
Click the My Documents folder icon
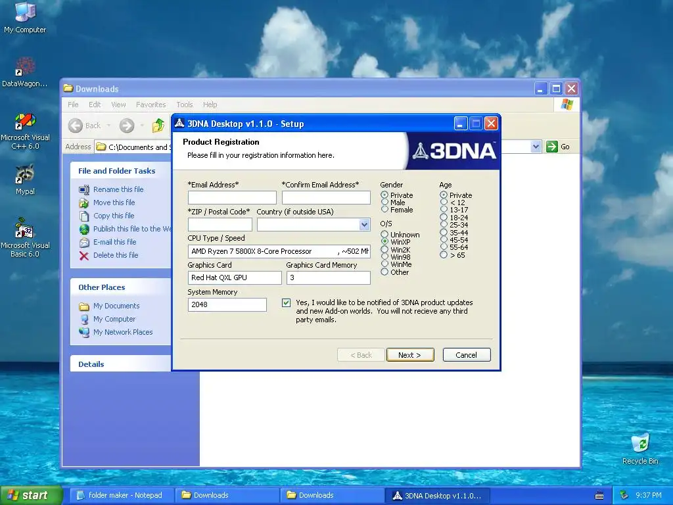pyautogui.click(x=84, y=306)
